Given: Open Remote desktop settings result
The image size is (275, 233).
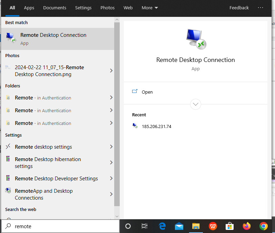Looking at the screenshot, I should click(x=58, y=147).
